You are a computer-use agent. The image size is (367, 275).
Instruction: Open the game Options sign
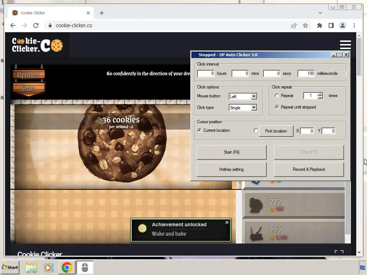click(29, 75)
